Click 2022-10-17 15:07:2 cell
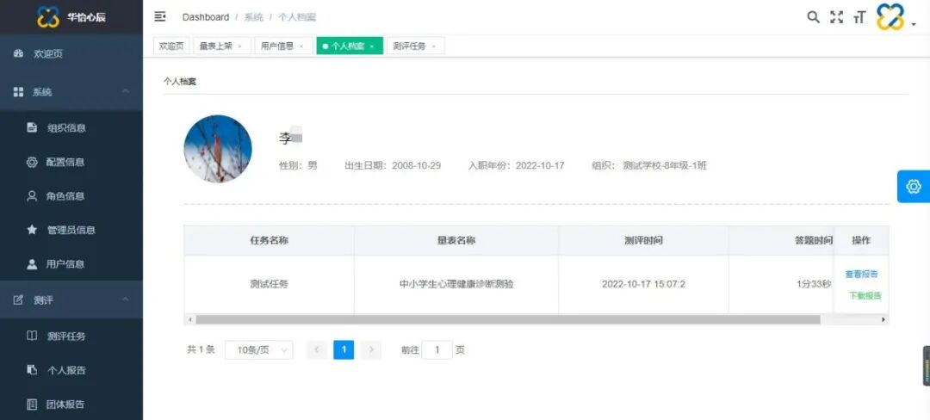This screenshot has width=930, height=420. click(x=643, y=284)
